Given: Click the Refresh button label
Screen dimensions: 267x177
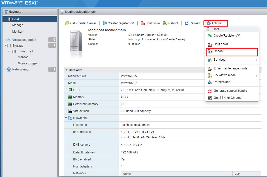Looking at the screenshot, I should pos(195,23).
